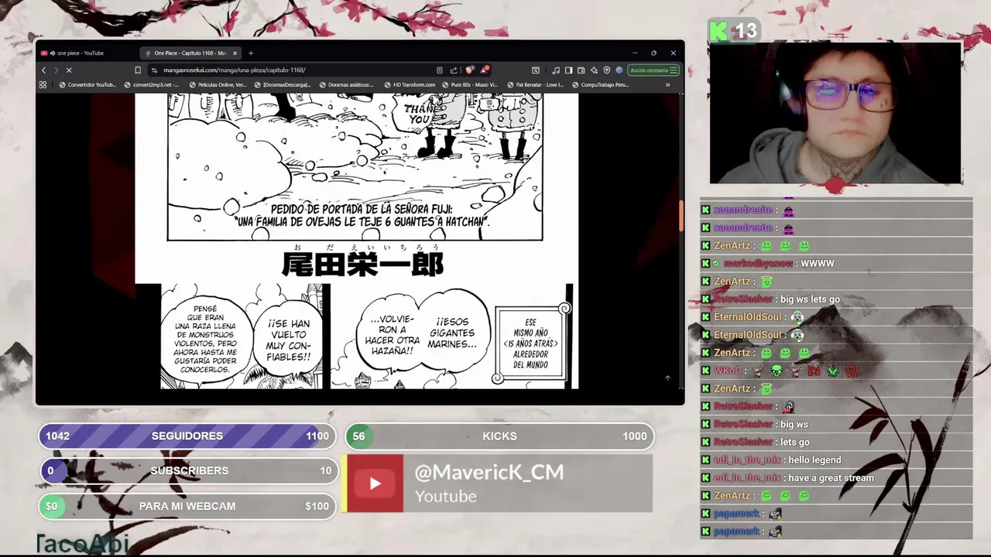
Task: Open the 'convert2mp3.net' bookmark
Action: coord(152,85)
